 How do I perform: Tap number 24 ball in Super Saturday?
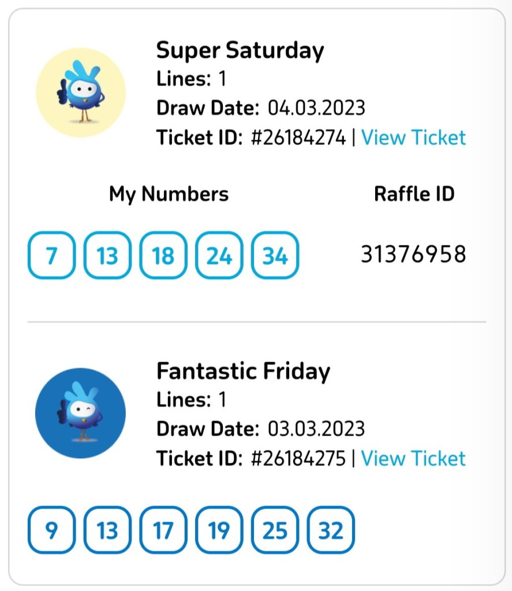(219, 255)
